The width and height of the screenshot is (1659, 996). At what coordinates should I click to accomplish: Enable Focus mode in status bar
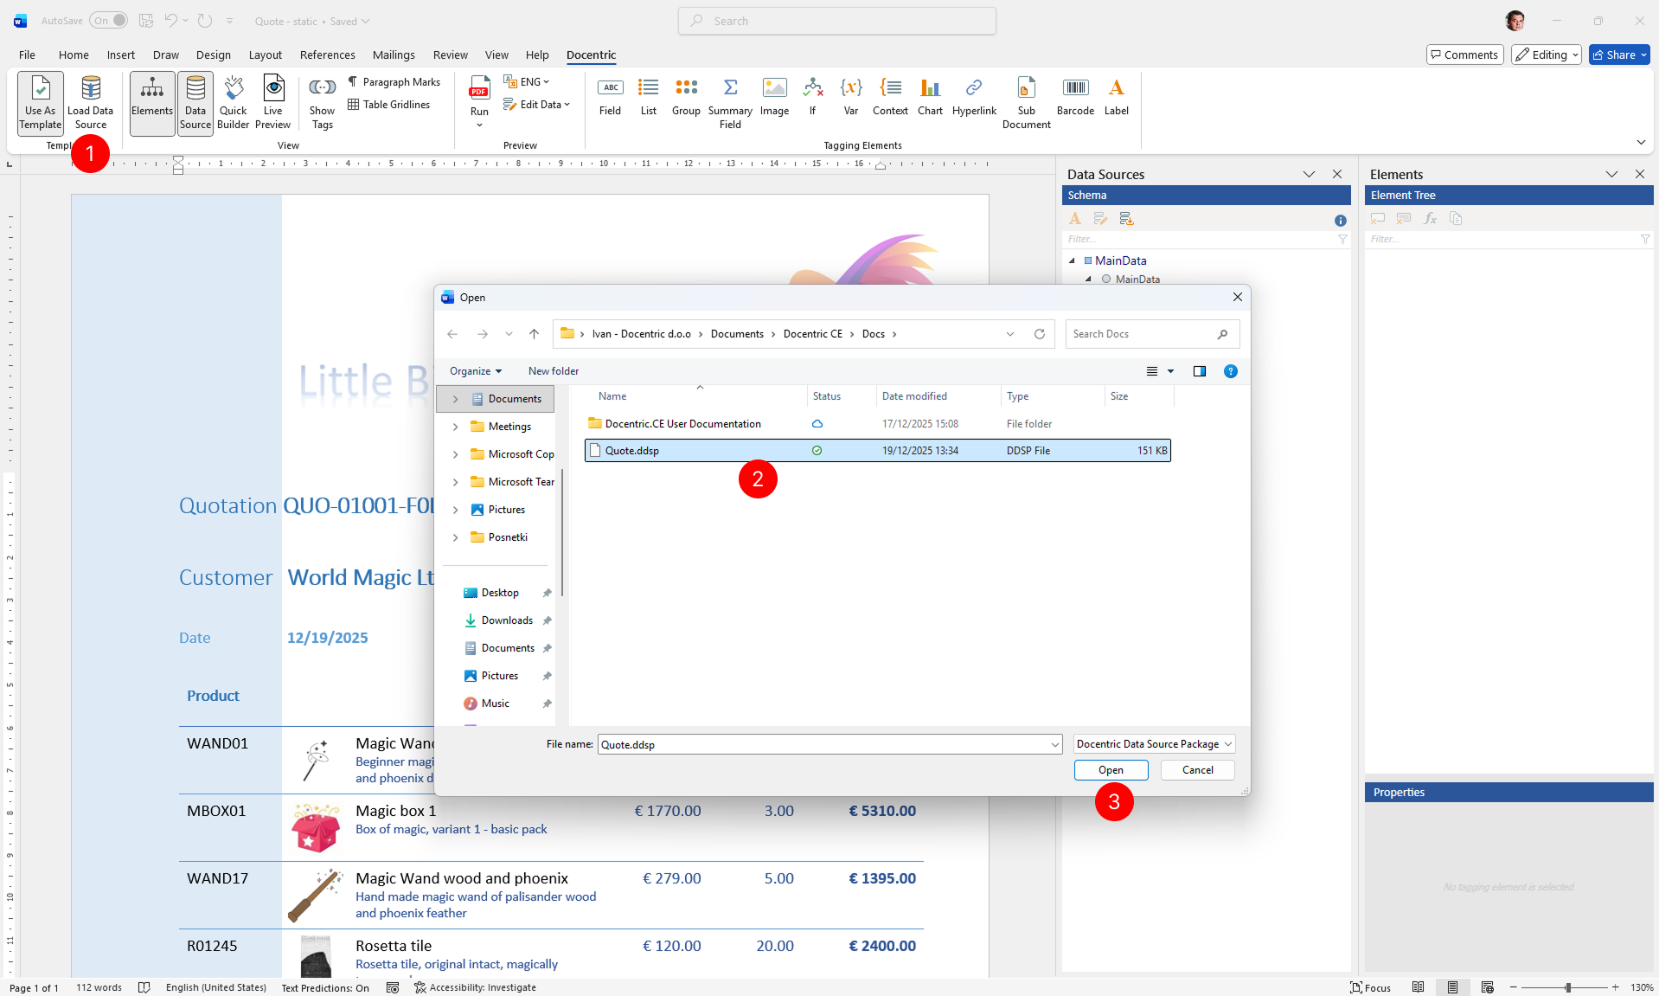tap(1370, 987)
